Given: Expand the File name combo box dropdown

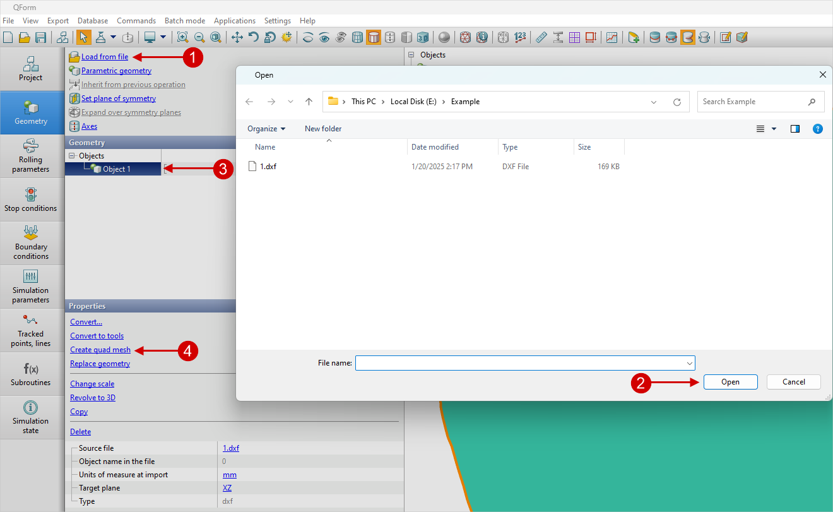Looking at the screenshot, I should tap(688, 364).
